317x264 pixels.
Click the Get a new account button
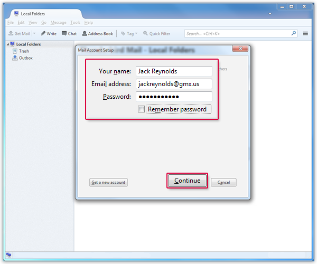108,182
